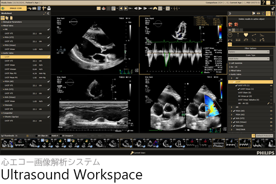Open the Filter Options factory dropdown
The image size is (276, 184).
click(249, 52)
